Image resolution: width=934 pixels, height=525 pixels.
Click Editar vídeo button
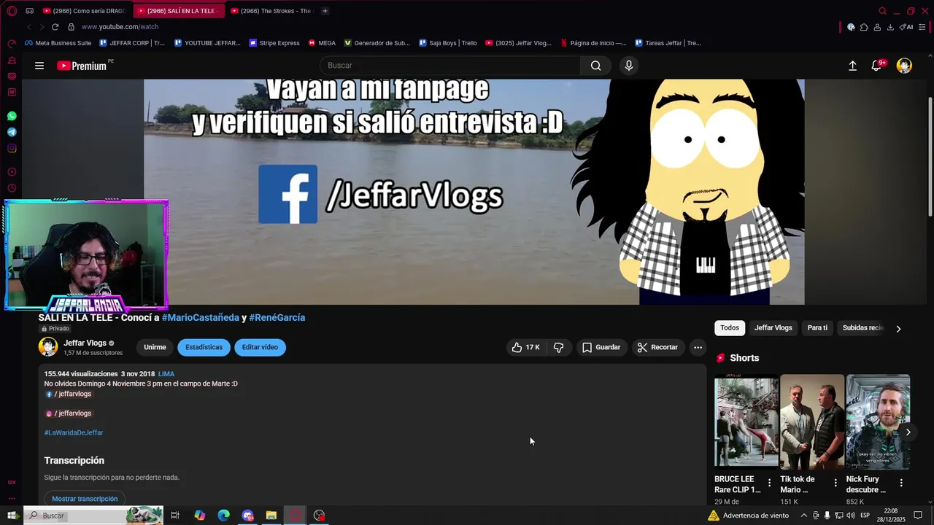pyautogui.click(x=260, y=347)
